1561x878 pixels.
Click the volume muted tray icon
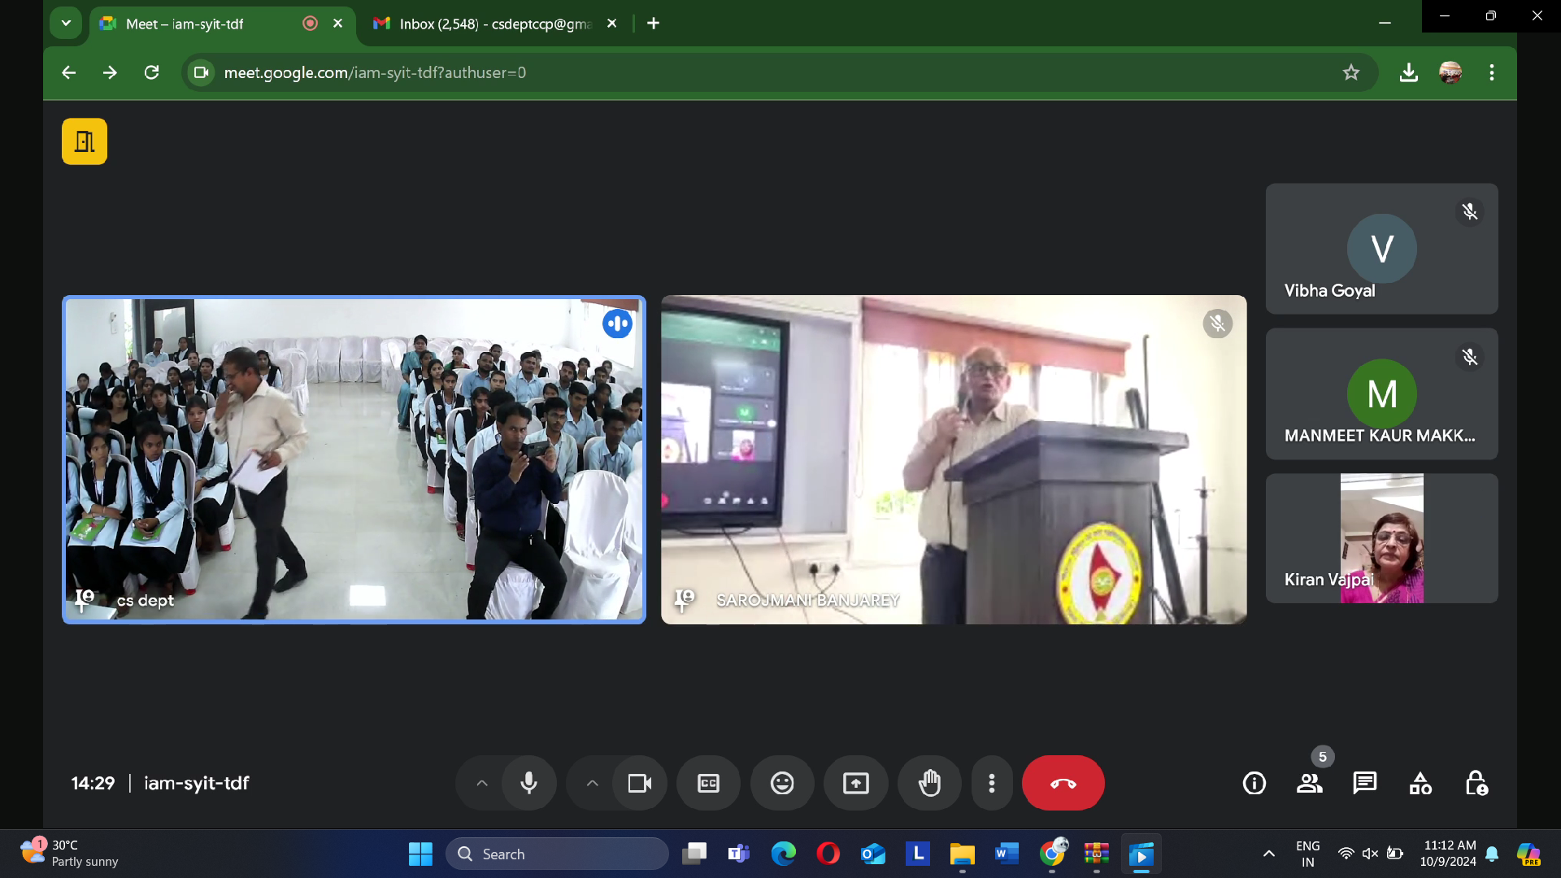1370,854
